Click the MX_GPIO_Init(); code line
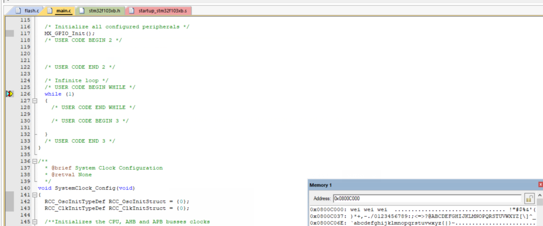543x226 pixels. [x=69, y=34]
